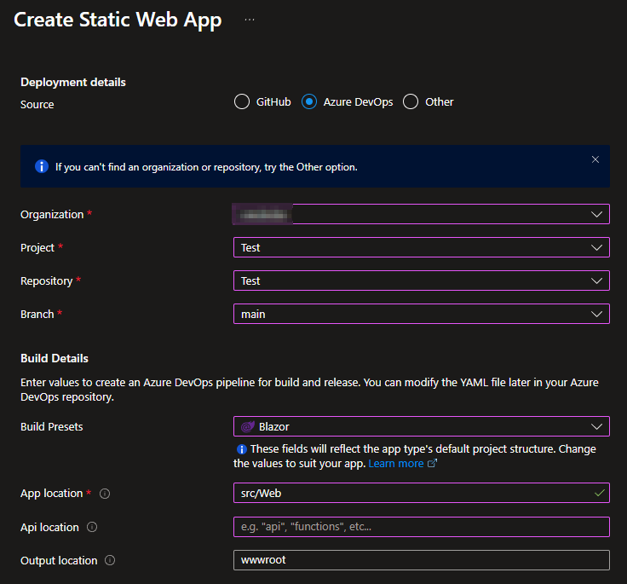Click the 'Build Details' heading text
Viewport: 627px width, 584px height.
[x=55, y=358]
